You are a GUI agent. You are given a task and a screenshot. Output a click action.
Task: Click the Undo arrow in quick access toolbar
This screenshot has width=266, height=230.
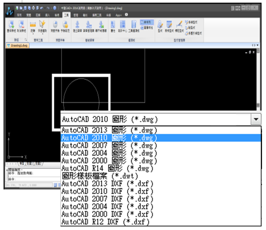(41, 8)
